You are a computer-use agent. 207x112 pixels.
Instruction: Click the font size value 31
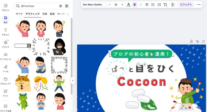pos(116,5)
